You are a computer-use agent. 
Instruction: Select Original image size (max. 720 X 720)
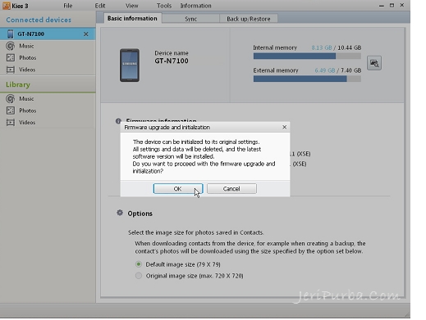point(139,276)
